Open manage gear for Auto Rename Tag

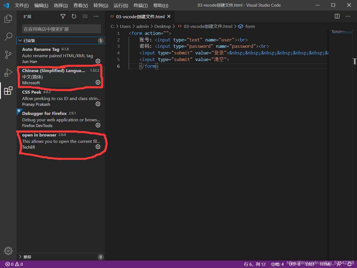click(98, 61)
